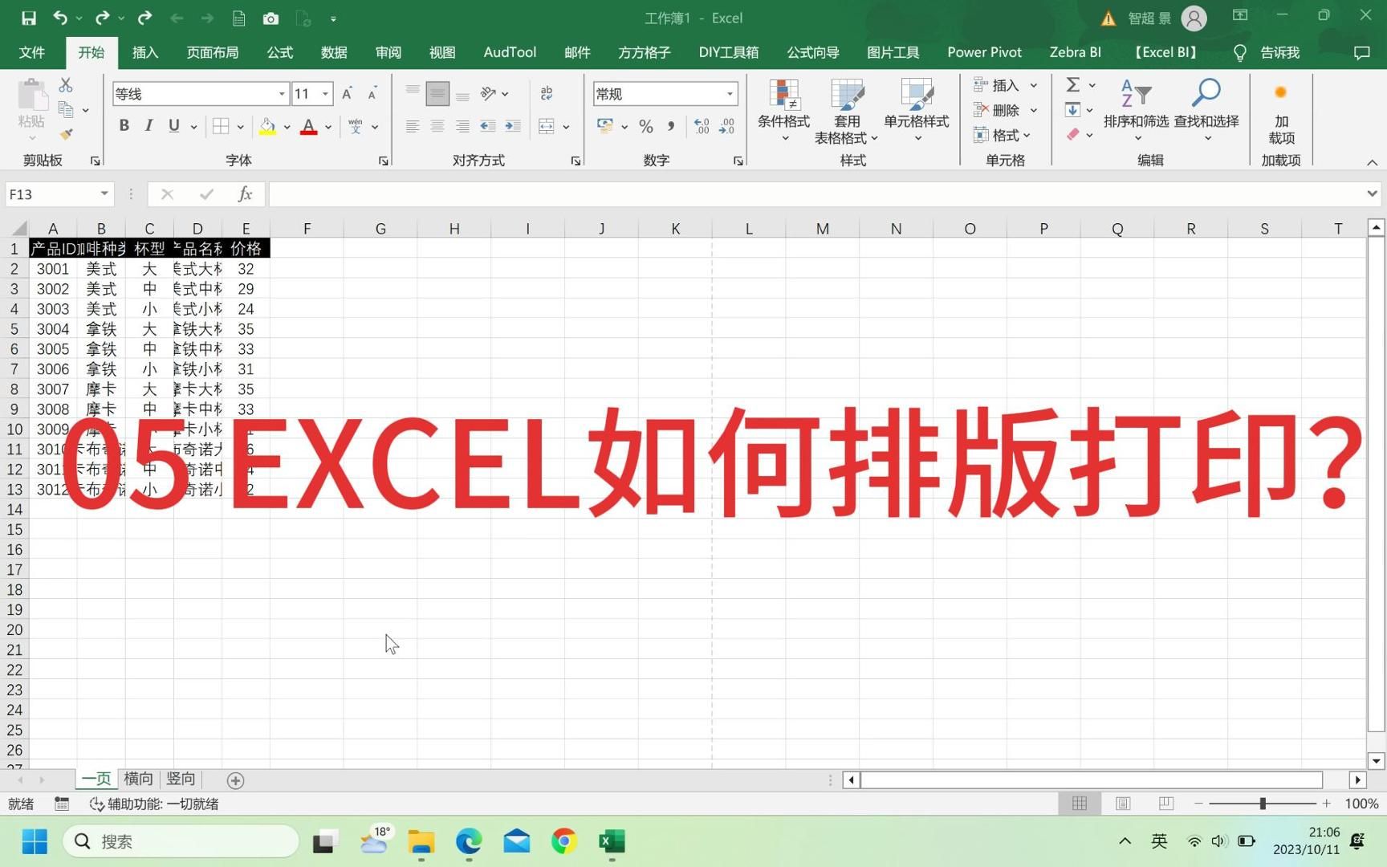Add a new sheet with the plus button
Viewport: 1387px width, 867px height.
[235, 780]
